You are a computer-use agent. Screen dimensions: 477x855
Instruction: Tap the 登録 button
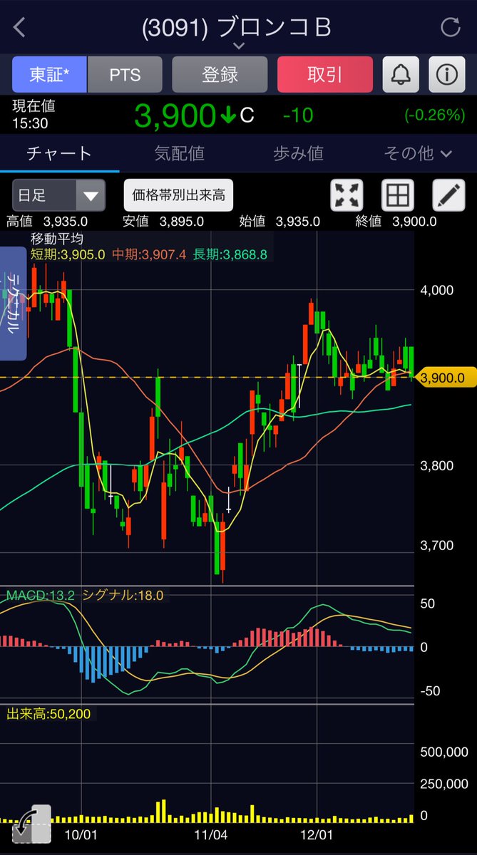(x=220, y=74)
